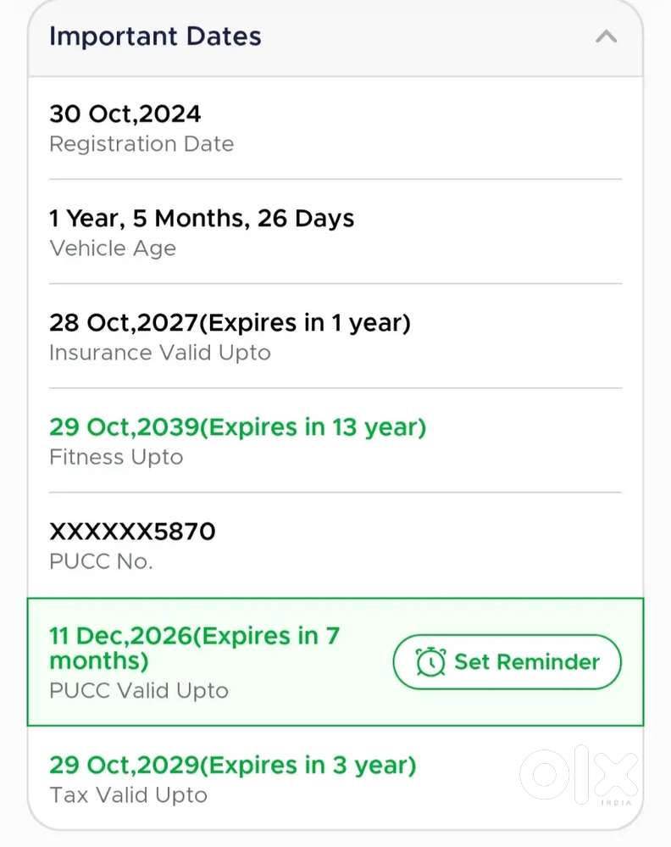This screenshot has width=671, height=847.
Task: Tap the Insurance Valid Upto label
Action: click(160, 353)
